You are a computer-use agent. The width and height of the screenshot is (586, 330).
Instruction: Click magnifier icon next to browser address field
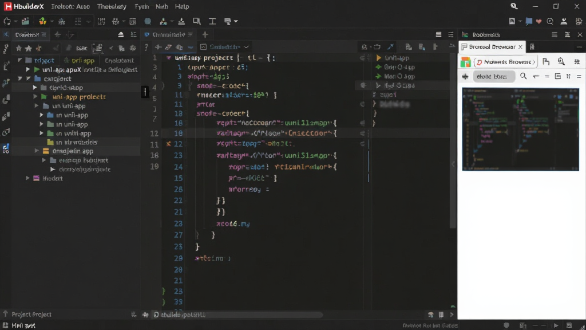pos(523,76)
